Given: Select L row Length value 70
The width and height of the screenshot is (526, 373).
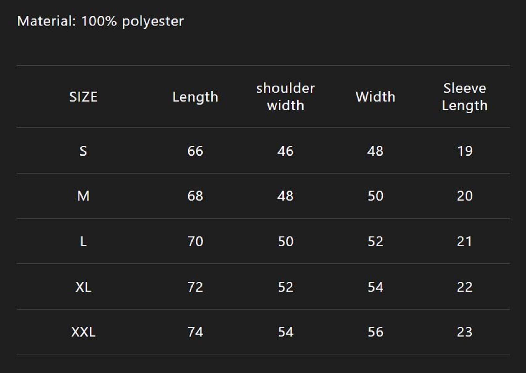Looking at the screenshot, I should tap(195, 241).
